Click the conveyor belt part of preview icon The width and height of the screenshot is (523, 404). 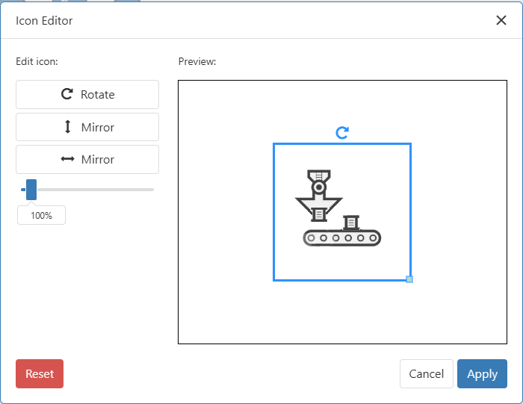pos(342,238)
